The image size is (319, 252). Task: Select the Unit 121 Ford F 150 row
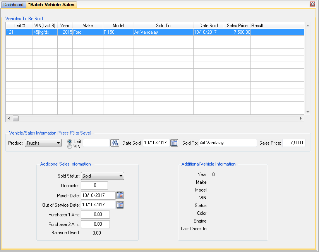coord(155,32)
